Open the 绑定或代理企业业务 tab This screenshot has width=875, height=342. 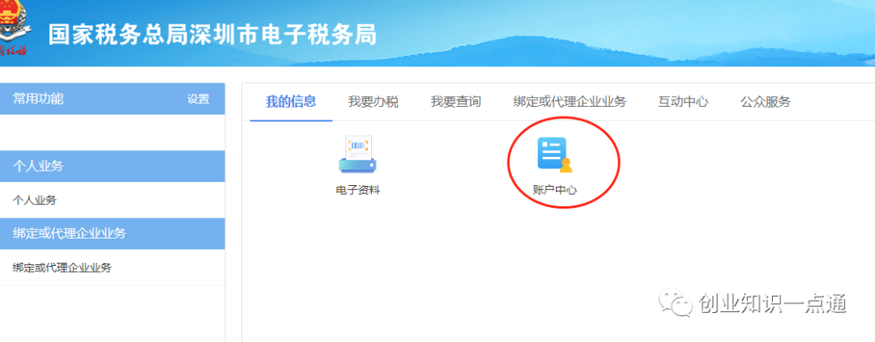tap(570, 102)
